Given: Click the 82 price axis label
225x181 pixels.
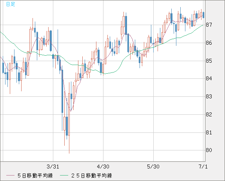Looking at the screenshot, I should (x=209, y=114).
